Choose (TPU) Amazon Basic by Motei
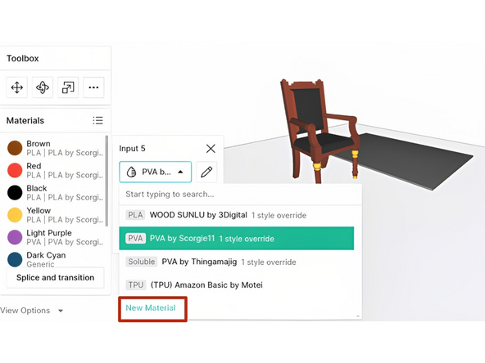Image resolution: width=485 pixels, height=363 pixels. [237, 285]
